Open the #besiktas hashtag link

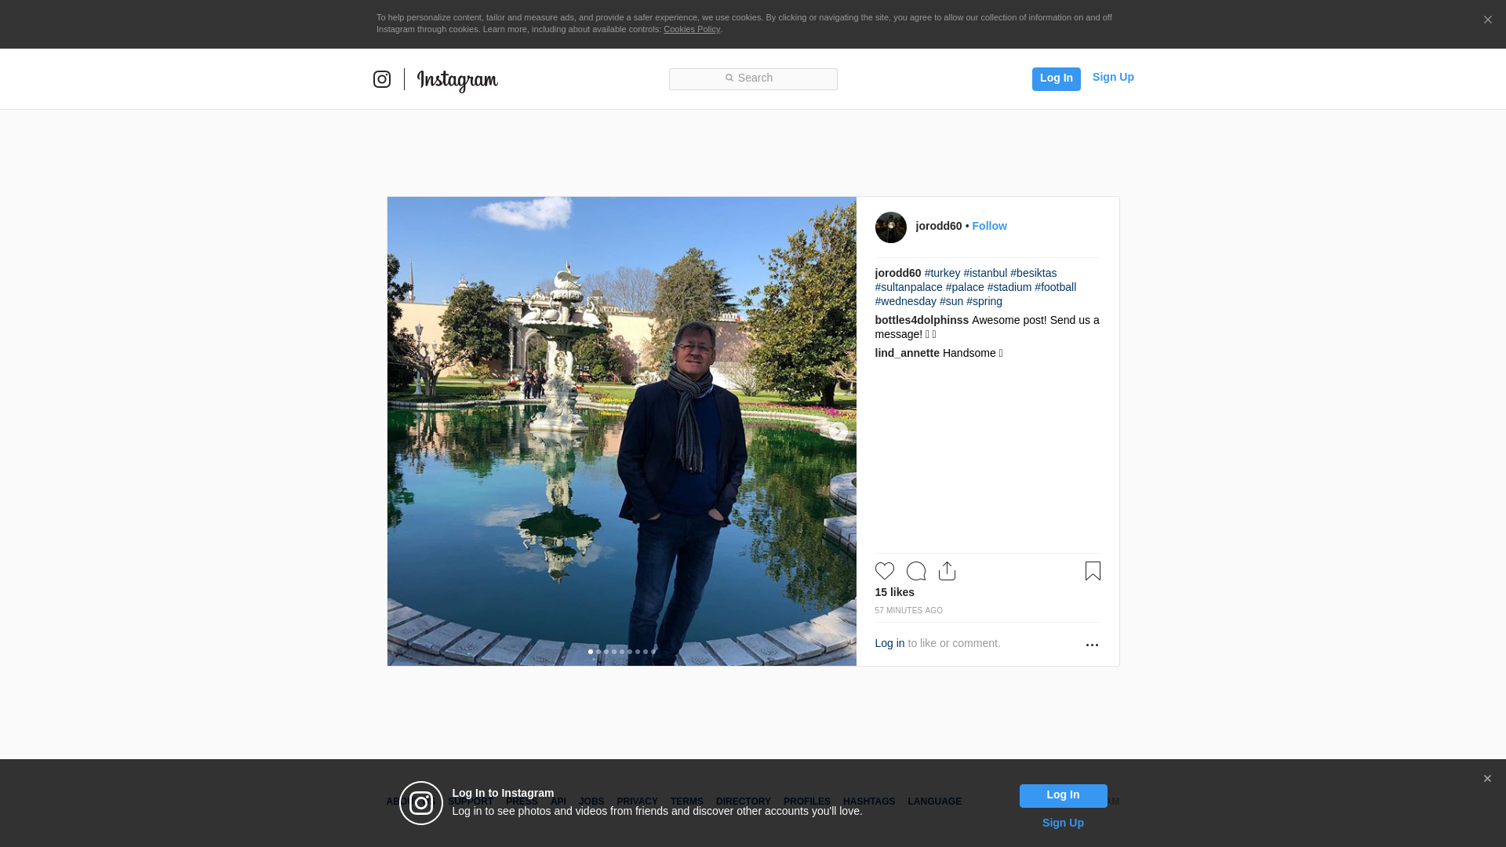tap(1033, 273)
